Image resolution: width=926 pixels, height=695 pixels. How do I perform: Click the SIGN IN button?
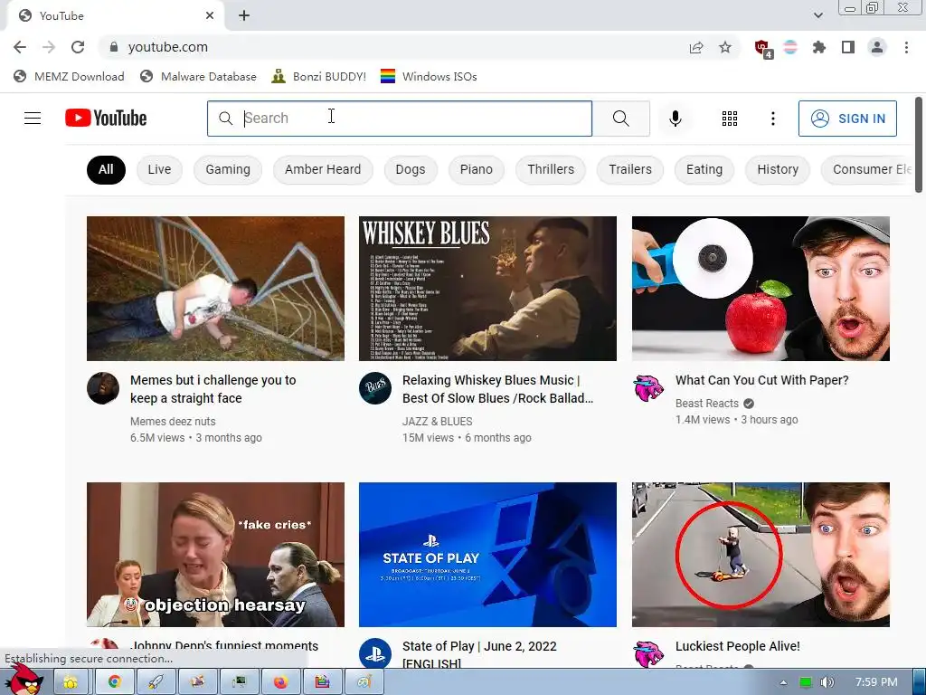click(847, 119)
